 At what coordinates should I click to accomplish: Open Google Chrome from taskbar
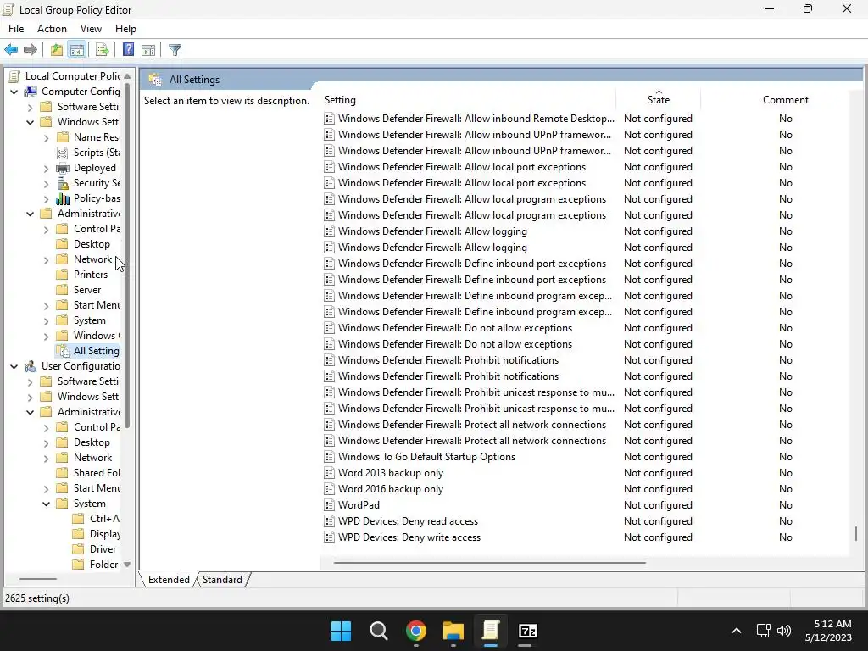coord(415,631)
